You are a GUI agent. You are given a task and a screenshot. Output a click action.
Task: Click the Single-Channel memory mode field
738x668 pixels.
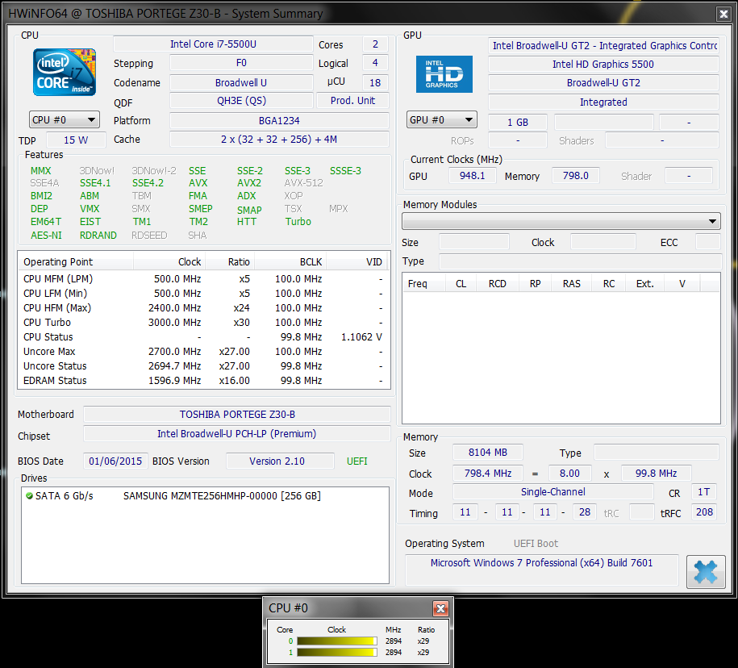[553, 492]
